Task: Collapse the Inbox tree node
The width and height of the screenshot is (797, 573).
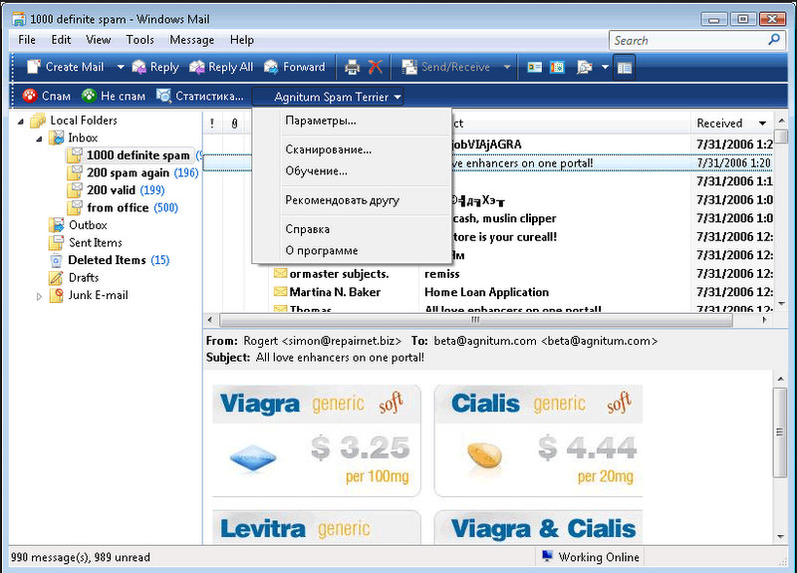Action: pos(39,139)
